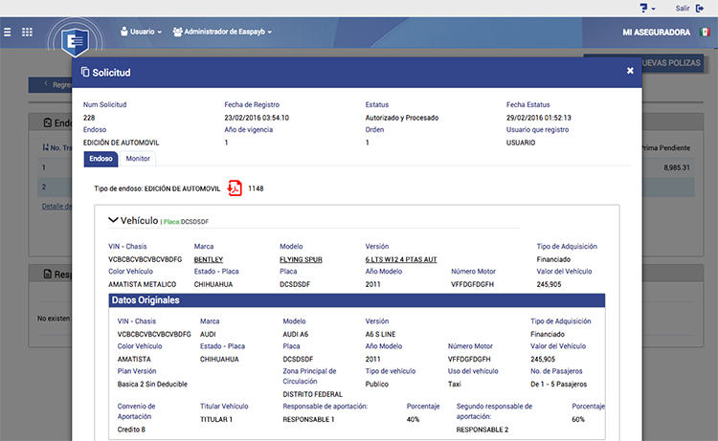Image resolution: width=718 pixels, height=441 pixels.
Task: Click MI ASEGURADORA label
Action: click(x=656, y=32)
